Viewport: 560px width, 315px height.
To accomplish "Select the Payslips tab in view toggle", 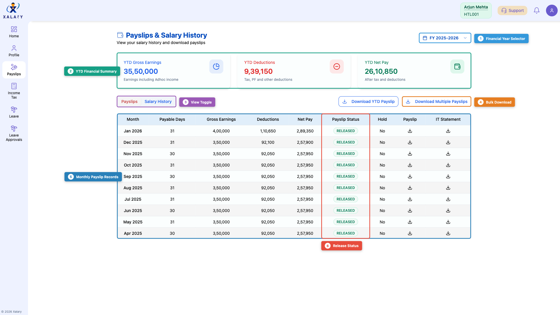I will (x=129, y=101).
